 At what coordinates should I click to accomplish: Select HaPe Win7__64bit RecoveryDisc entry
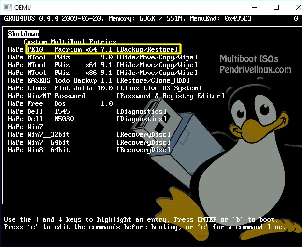89,142
